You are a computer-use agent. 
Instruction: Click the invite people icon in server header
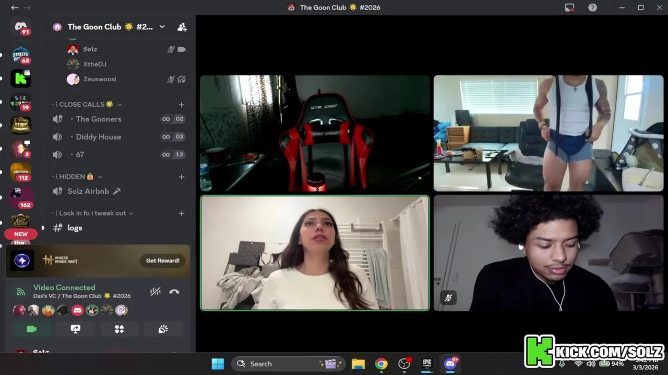point(182,27)
